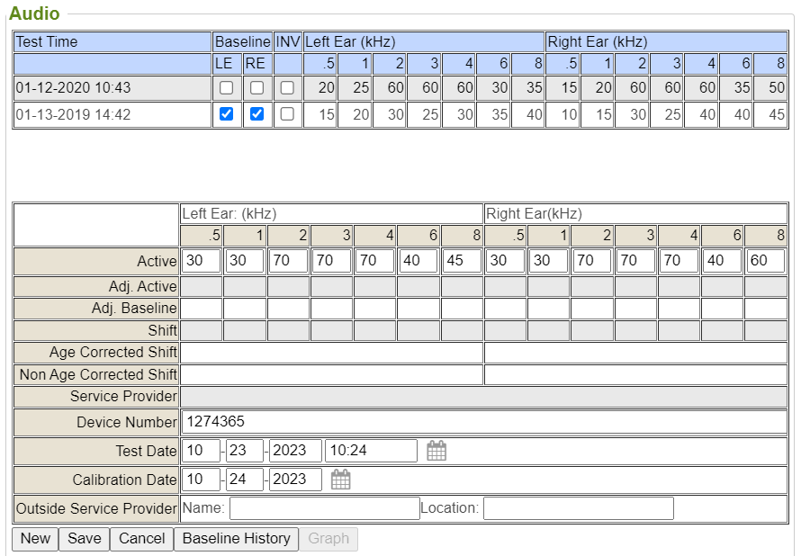
Task: Cancel the audio test edits
Action: coord(142,539)
